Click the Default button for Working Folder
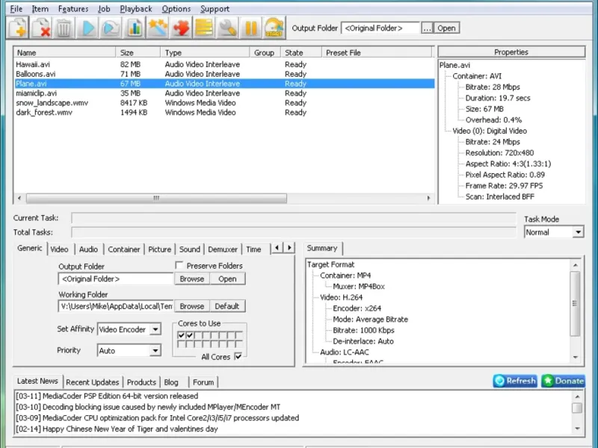This screenshot has width=598, height=448. click(226, 306)
